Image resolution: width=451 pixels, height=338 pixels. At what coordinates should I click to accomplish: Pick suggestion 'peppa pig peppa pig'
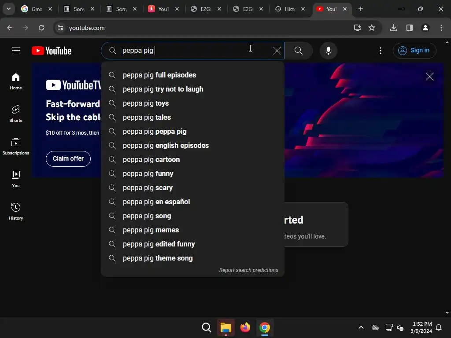pos(192,131)
